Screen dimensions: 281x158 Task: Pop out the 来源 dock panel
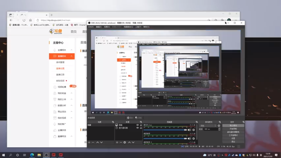click(141, 122)
